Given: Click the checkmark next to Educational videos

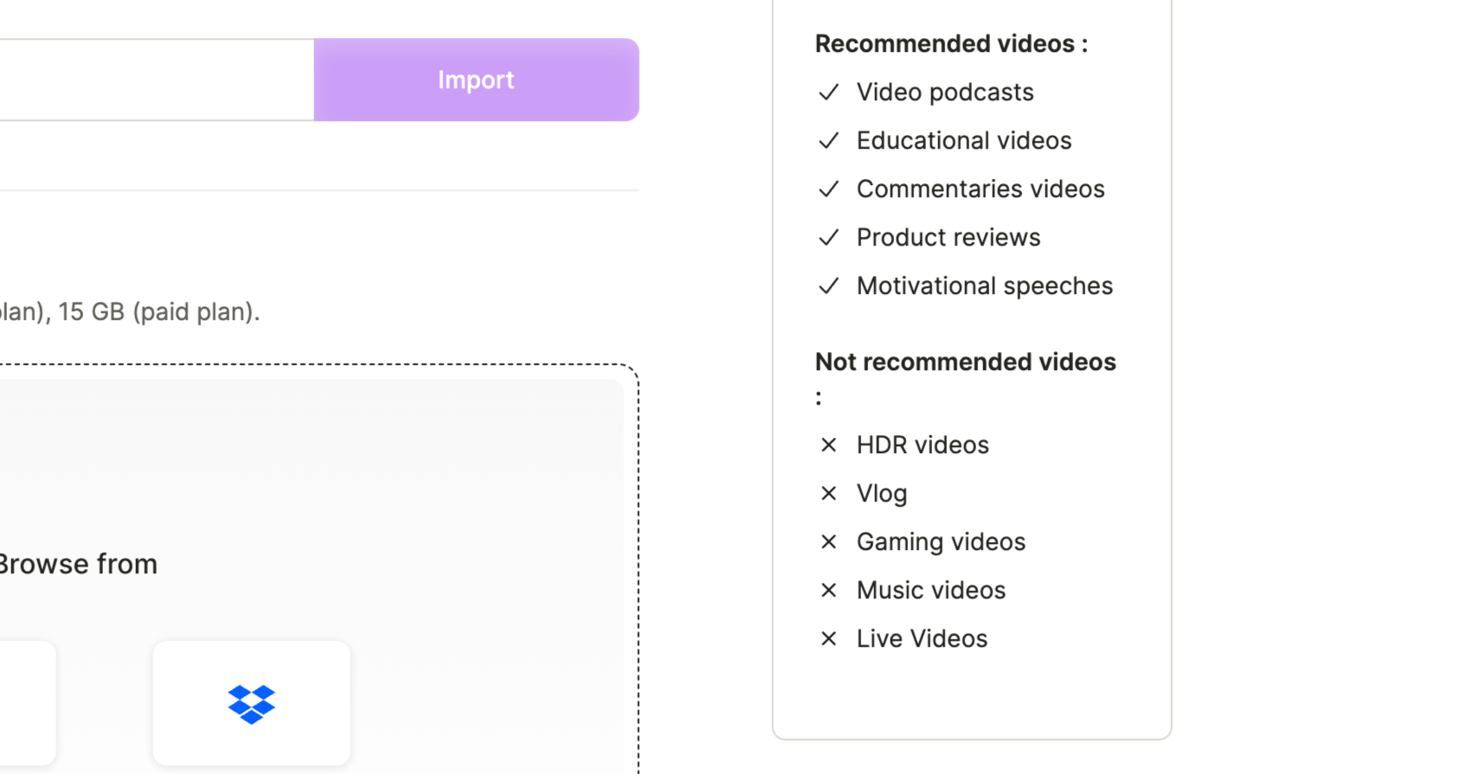Looking at the screenshot, I should coord(829,140).
